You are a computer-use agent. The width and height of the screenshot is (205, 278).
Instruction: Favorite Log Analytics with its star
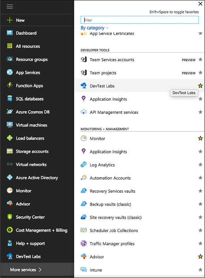coord(200,165)
